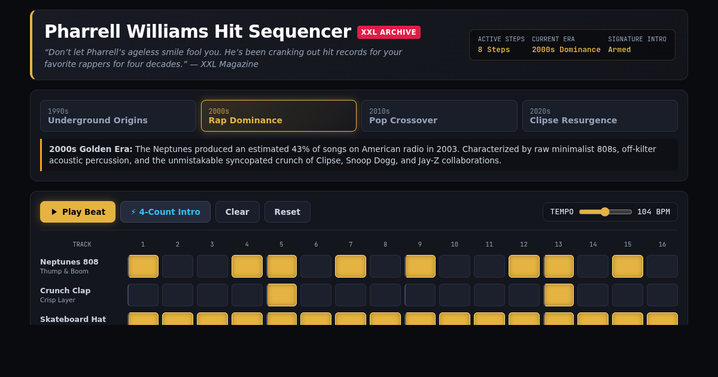The width and height of the screenshot is (718, 377).
Task: Activate Crunch Clap step 16
Action: pyautogui.click(x=662, y=295)
